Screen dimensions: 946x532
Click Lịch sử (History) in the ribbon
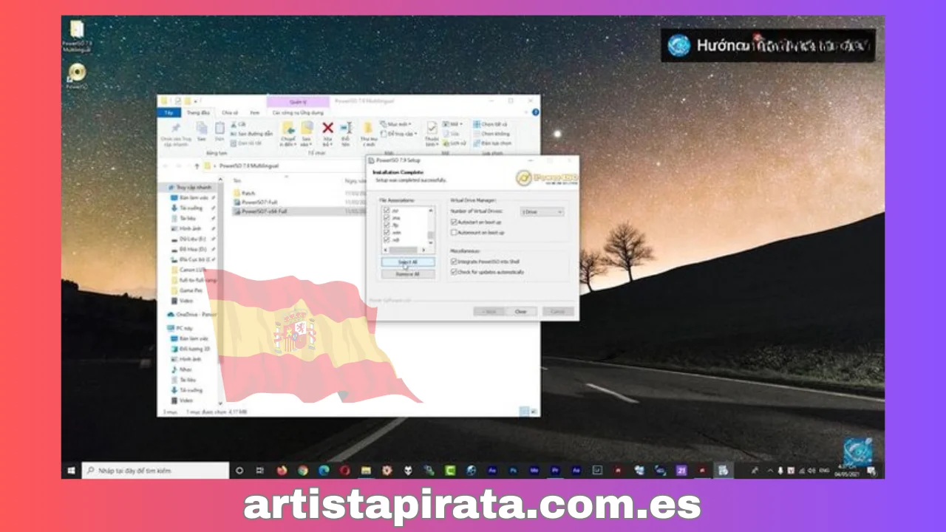point(455,143)
